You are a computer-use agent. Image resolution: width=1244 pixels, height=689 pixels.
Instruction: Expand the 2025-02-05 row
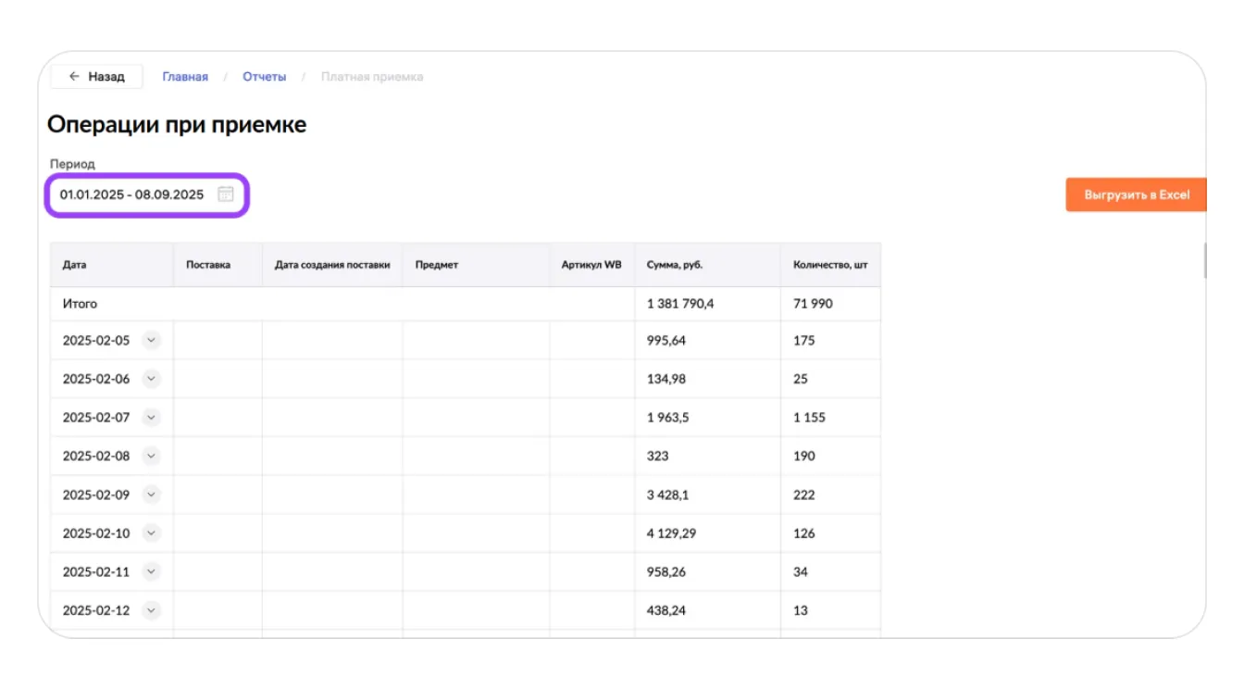click(152, 341)
